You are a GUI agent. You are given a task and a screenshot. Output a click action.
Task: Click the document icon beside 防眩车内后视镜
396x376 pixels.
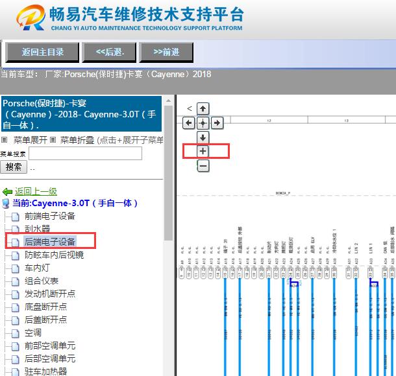[x=15, y=255]
